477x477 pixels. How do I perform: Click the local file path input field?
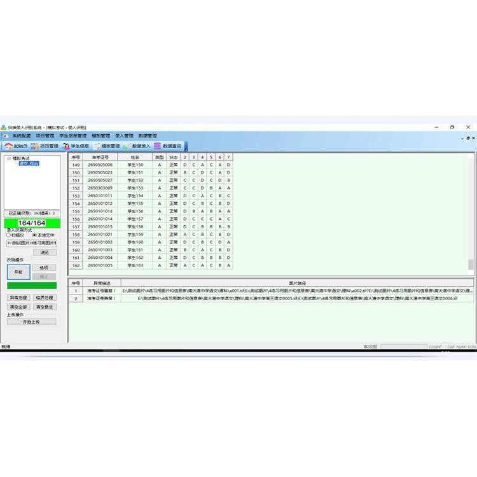pos(32,243)
